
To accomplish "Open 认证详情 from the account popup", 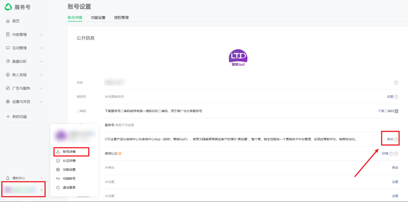I will pos(69,161).
